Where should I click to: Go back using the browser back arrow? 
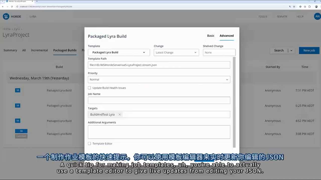(3, 6)
